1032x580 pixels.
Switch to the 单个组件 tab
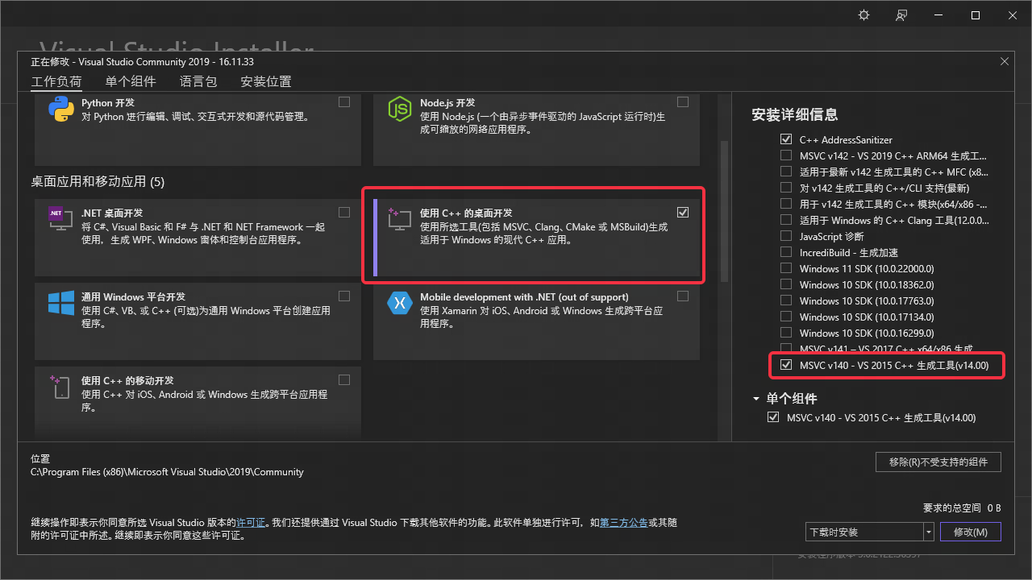pyautogui.click(x=130, y=81)
